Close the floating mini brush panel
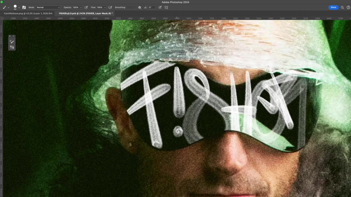 pyautogui.click(x=10, y=36)
